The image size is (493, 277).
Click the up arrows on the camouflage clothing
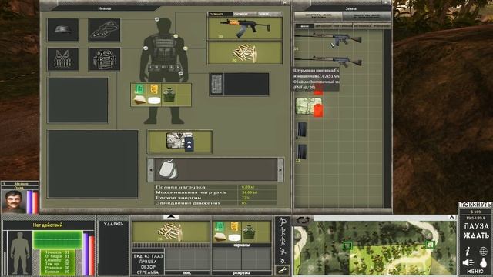coord(189,144)
